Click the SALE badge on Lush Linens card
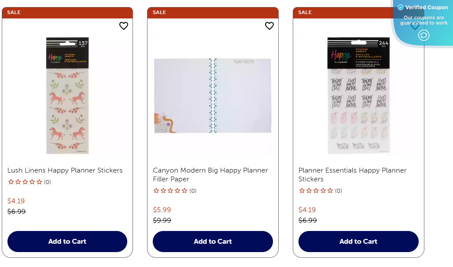The height and width of the screenshot is (267, 453). pyautogui.click(x=14, y=12)
